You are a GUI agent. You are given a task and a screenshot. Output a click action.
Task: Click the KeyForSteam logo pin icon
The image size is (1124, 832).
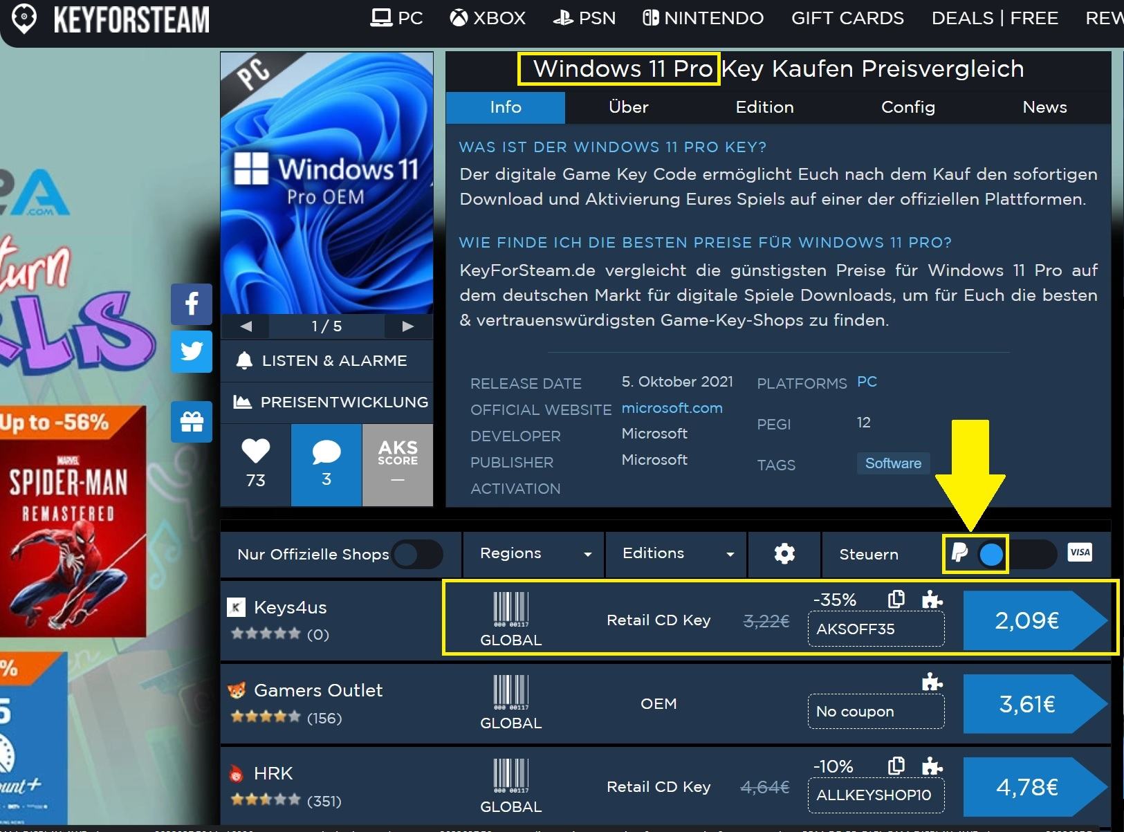tap(24, 19)
